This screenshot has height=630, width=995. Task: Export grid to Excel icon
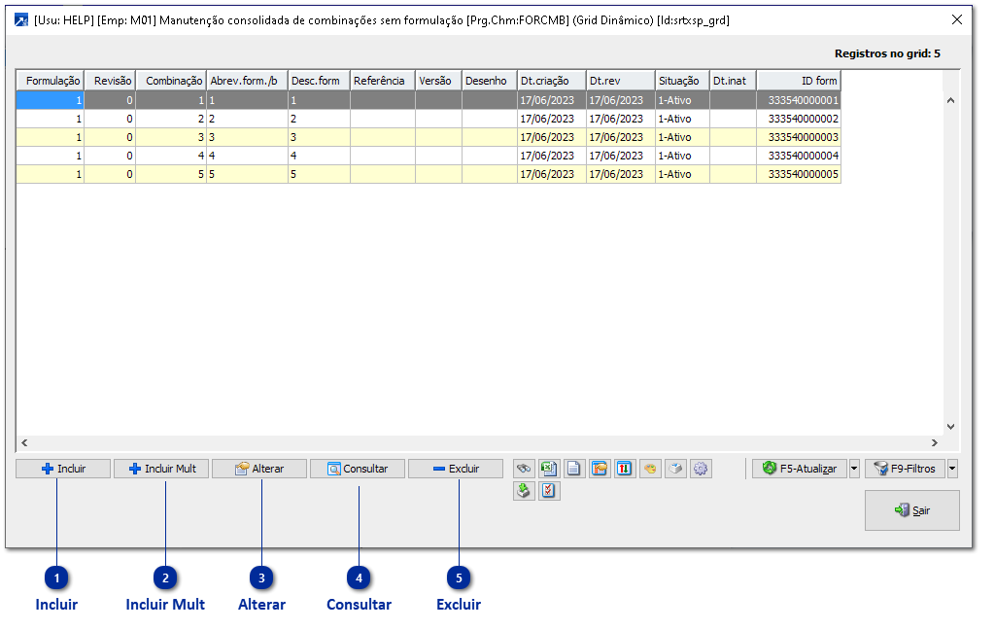[x=549, y=469]
